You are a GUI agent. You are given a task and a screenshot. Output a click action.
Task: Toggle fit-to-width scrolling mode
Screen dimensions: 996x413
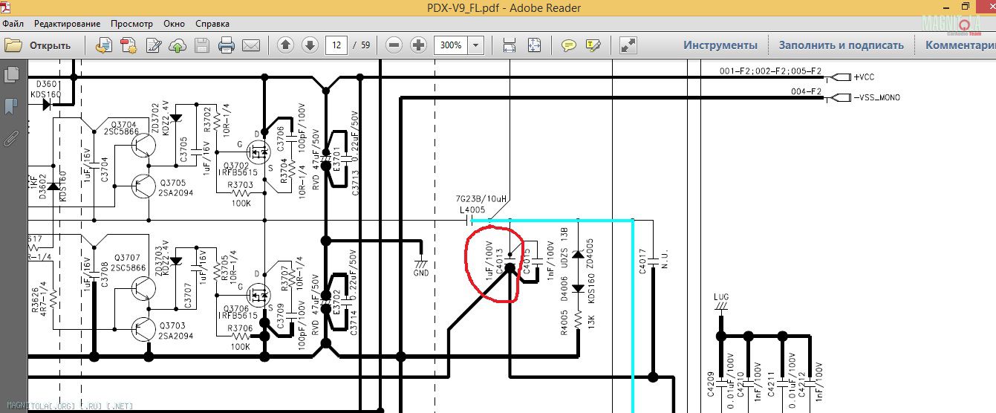510,45
